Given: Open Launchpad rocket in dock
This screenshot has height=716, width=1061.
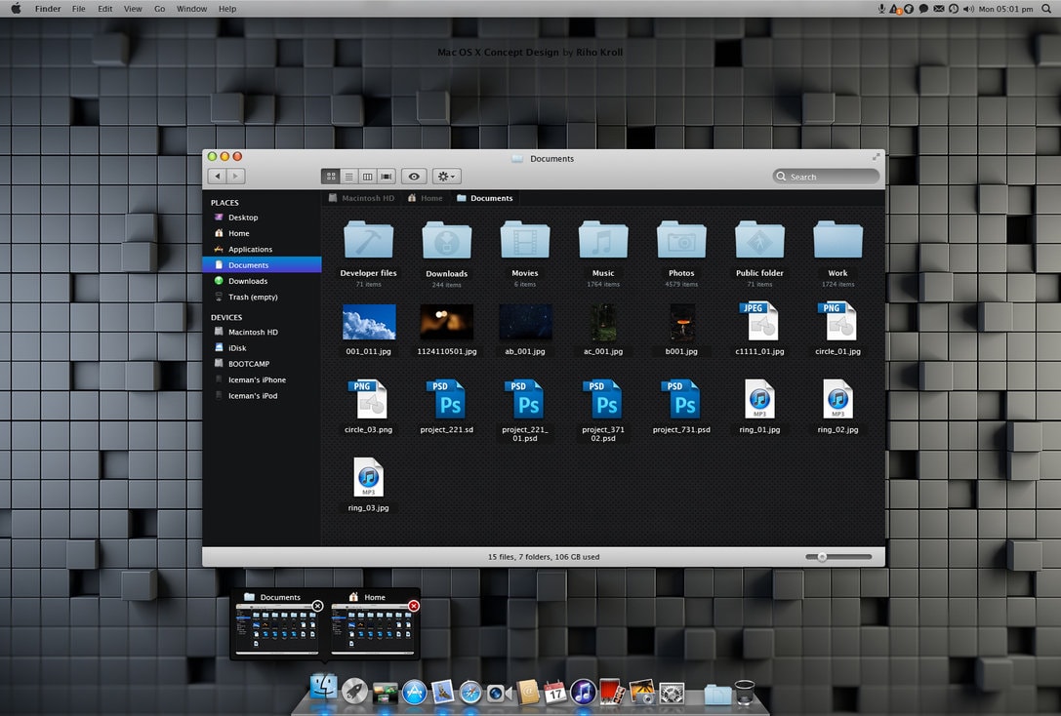Looking at the screenshot, I should tap(354, 691).
